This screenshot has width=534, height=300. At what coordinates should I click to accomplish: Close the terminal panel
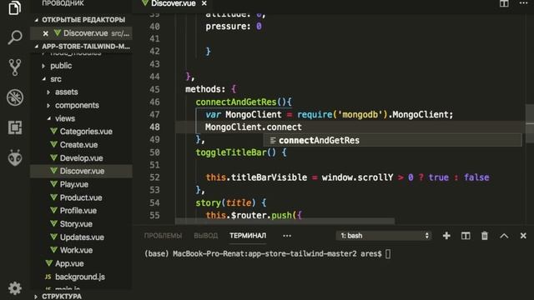[523, 235]
